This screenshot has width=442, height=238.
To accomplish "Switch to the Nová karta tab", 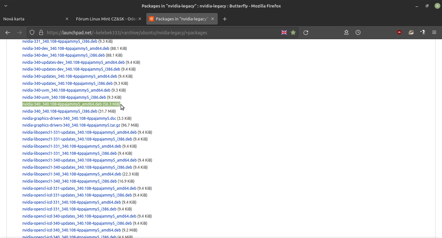I will click(32, 19).
